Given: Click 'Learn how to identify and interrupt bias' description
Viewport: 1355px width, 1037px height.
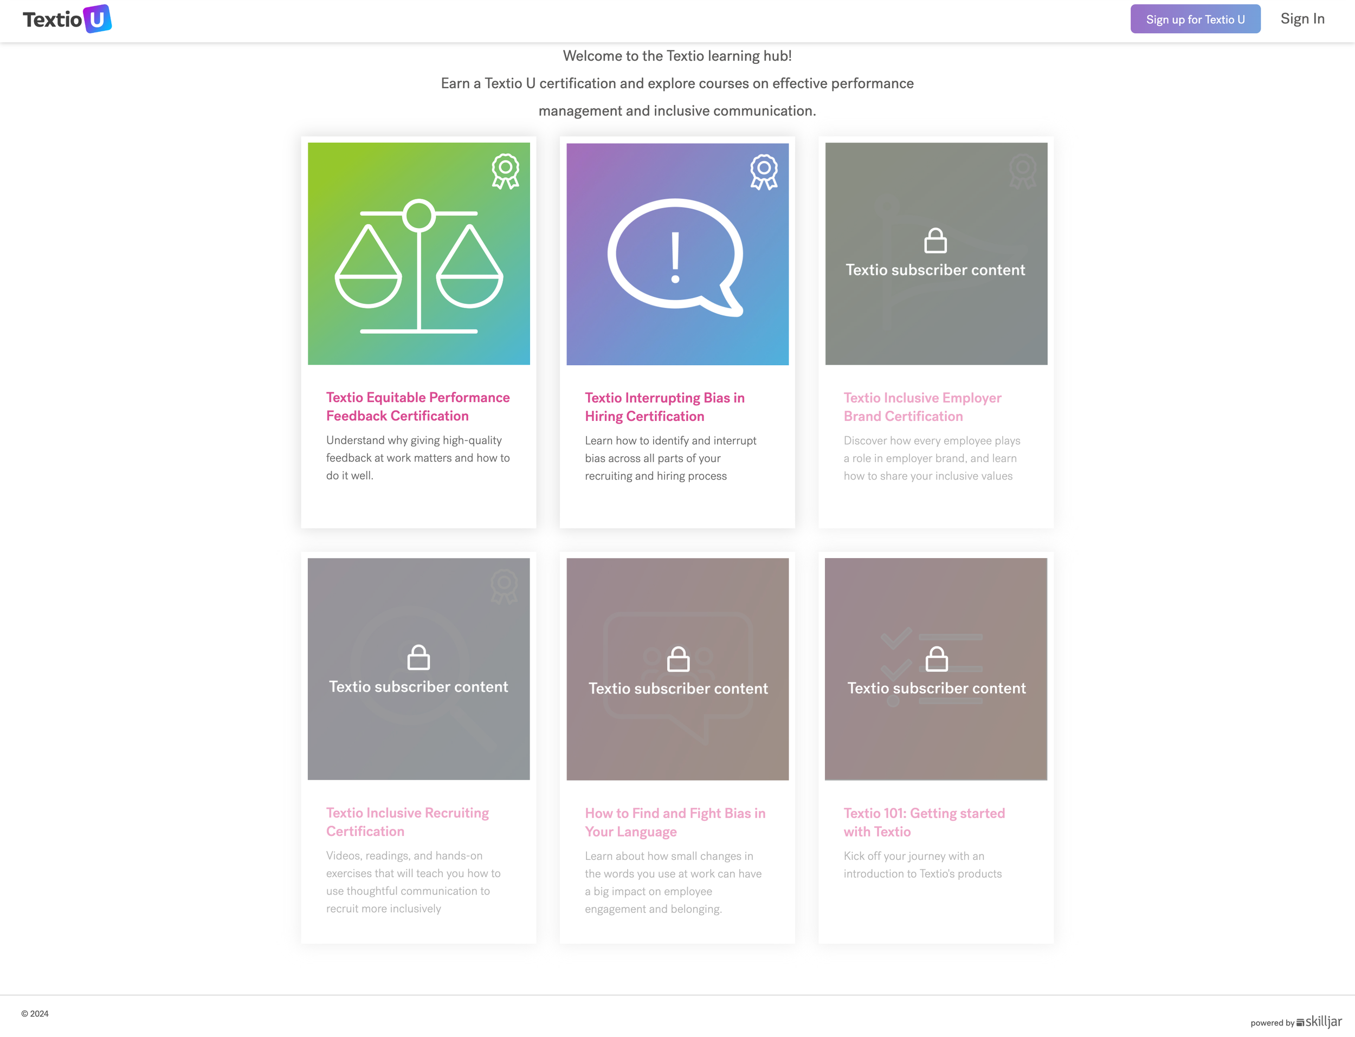Looking at the screenshot, I should click(670, 458).
